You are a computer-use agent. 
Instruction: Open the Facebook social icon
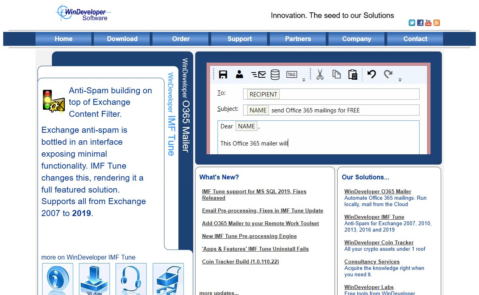point(420,23)
